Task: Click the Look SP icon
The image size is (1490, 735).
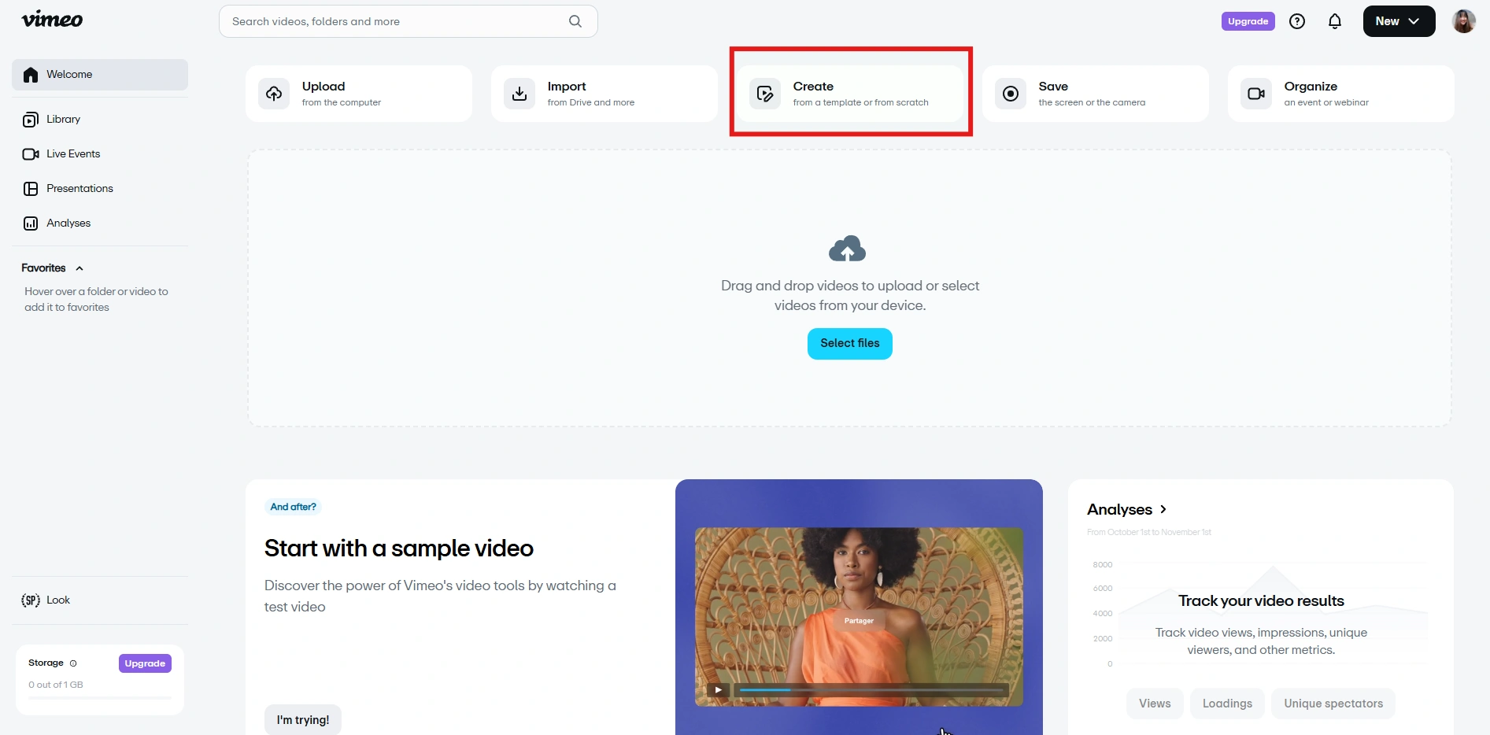Action: pyautogui.click(x=31, y=600)
